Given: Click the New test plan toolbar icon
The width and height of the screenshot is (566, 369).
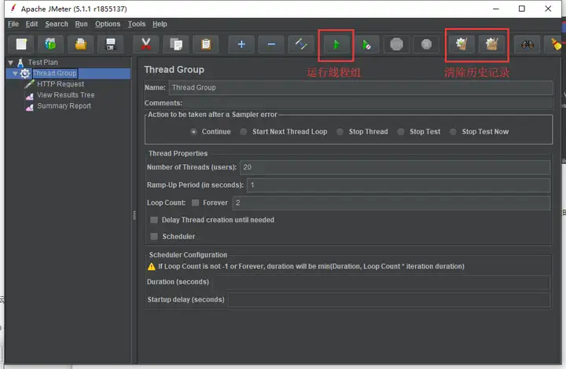Looking at the screenshot, I should point(21,44).
